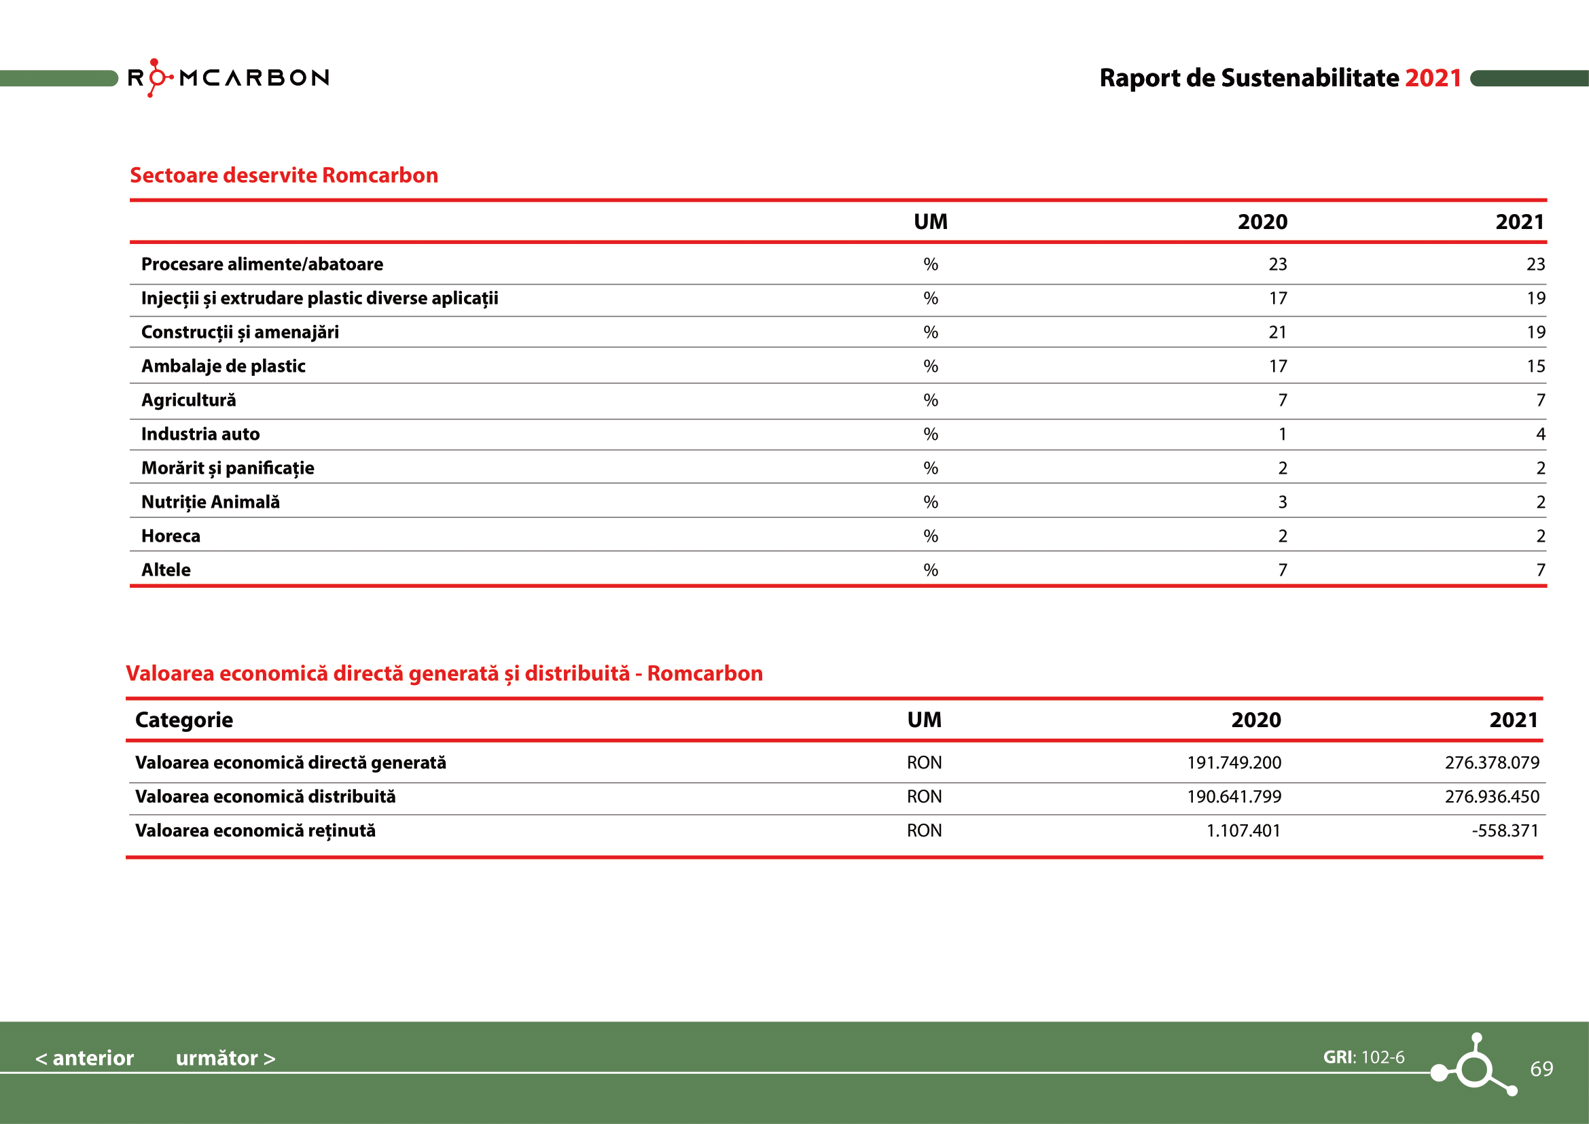Click the Nutriție Animală row label
1589x1124 pixels.
pos(211,502)
